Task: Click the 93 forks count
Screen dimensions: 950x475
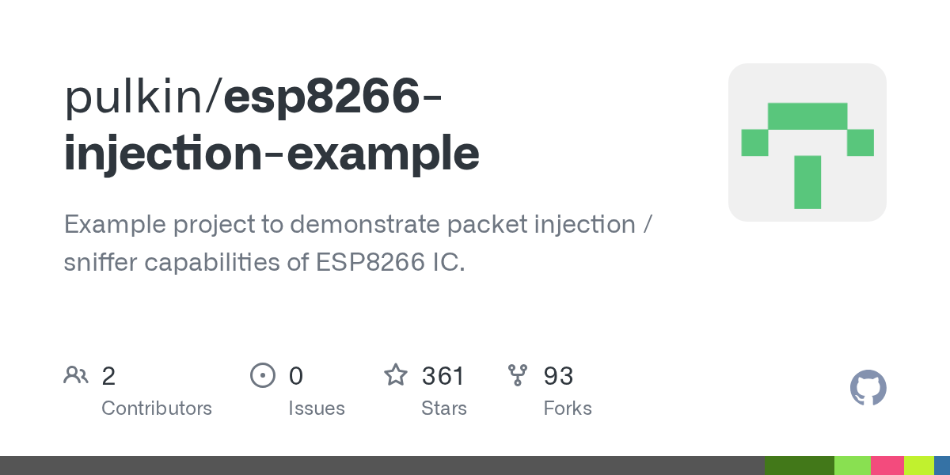Action: coord(558,375)
